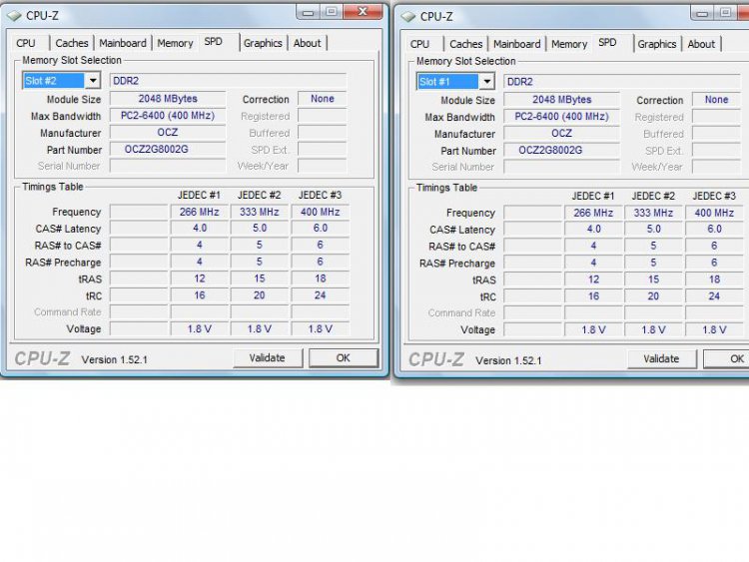
Task: Click 333 MHz frequency in left window
Action: tap(260, 212)
